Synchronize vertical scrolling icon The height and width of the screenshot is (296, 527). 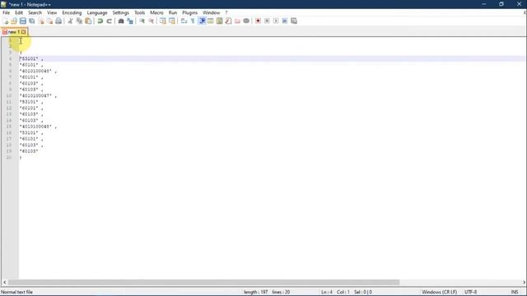click(x=163, y=21)
